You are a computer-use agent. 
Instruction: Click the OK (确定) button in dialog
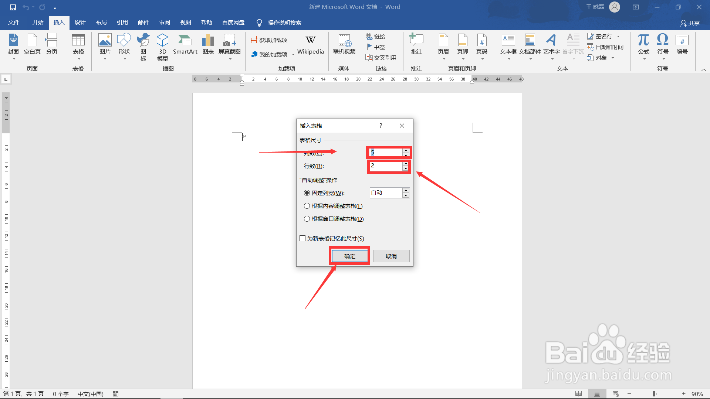tap(349, 256)
